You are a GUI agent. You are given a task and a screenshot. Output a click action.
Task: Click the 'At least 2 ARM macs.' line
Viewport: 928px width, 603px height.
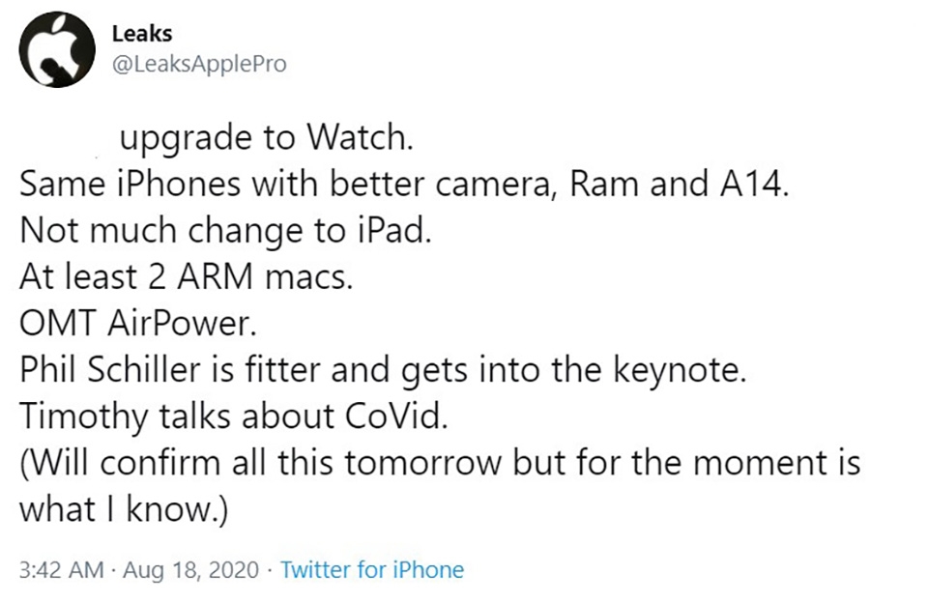click(186, 277)
